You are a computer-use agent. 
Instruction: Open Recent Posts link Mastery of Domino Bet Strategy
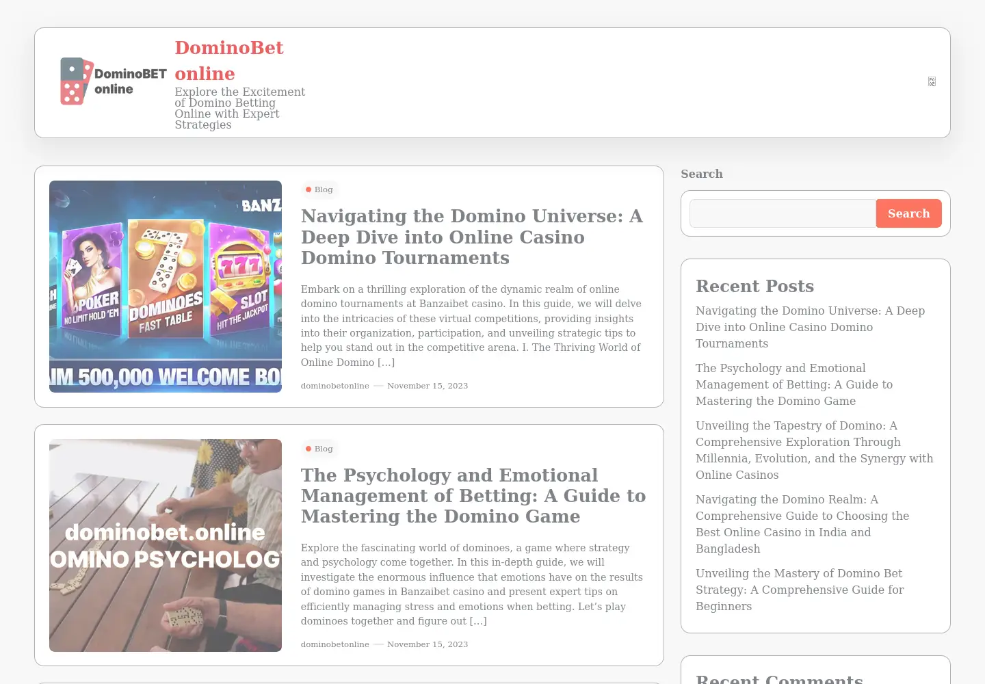click(x=800, y=590)
